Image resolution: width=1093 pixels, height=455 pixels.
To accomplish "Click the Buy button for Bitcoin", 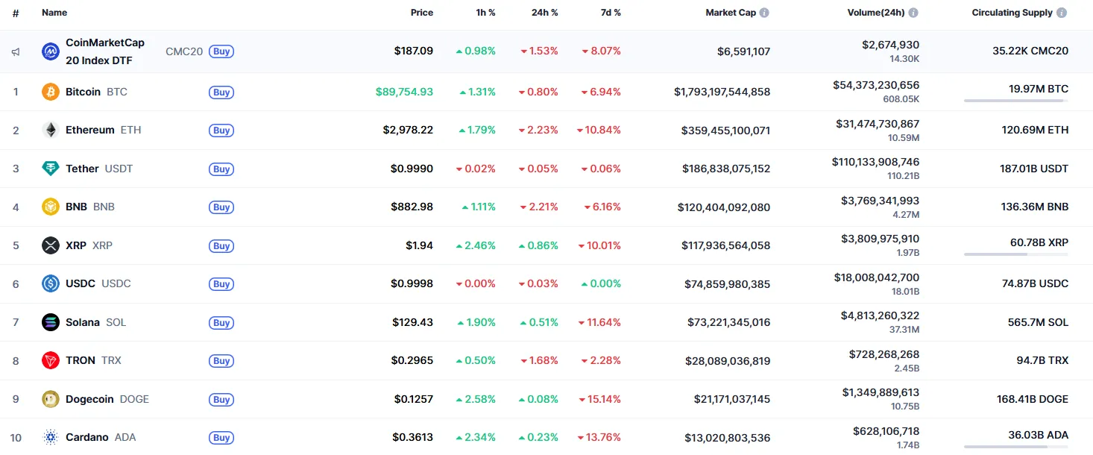I will [221, 92].
